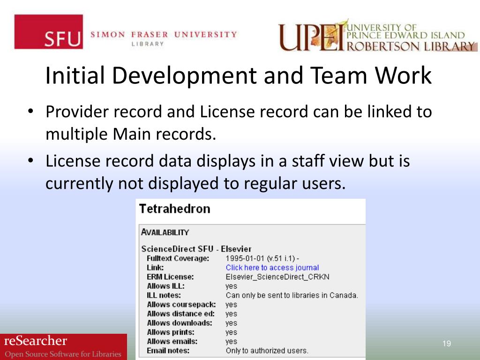Screen dimensions: 480x360
Task: Open 'Click here to access journal' link
Action: point(272,268)
